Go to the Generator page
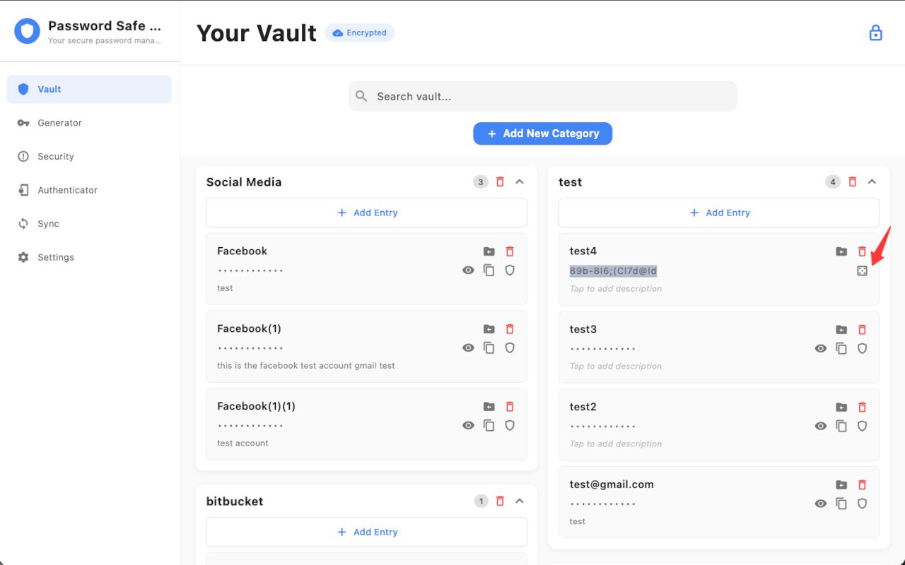905x565 pixels. (89, 123)
